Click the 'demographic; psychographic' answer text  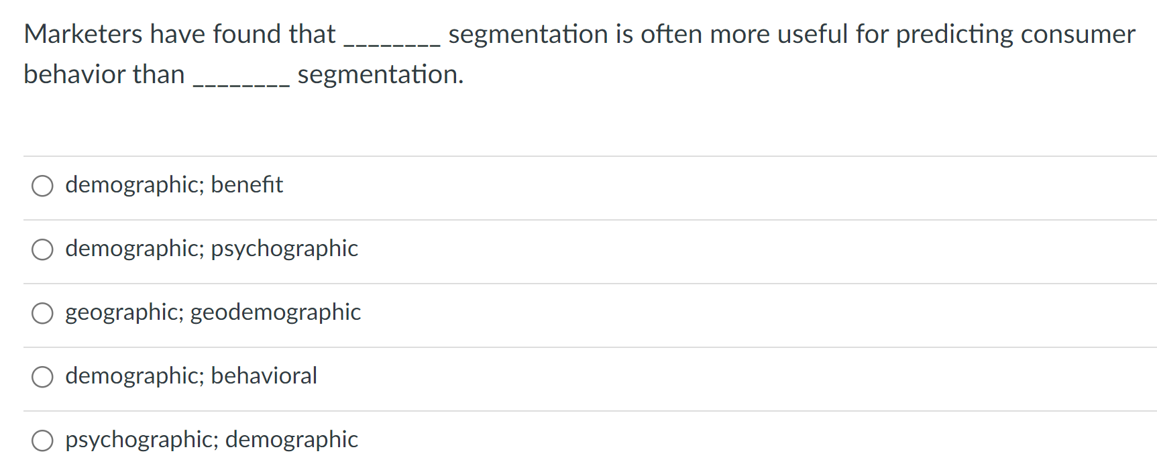(211, 249)
